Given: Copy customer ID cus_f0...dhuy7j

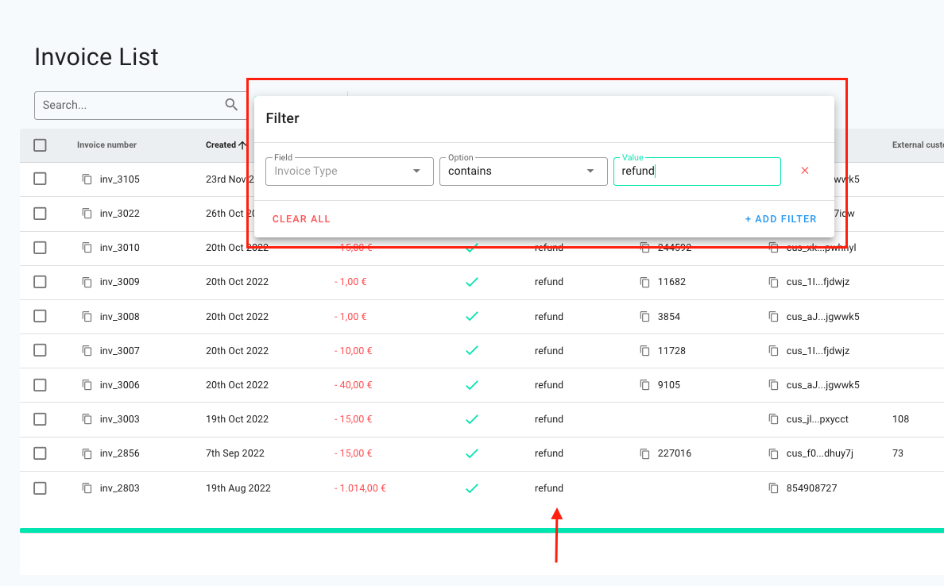Looking at the screenshot, I should pos(772,453).
